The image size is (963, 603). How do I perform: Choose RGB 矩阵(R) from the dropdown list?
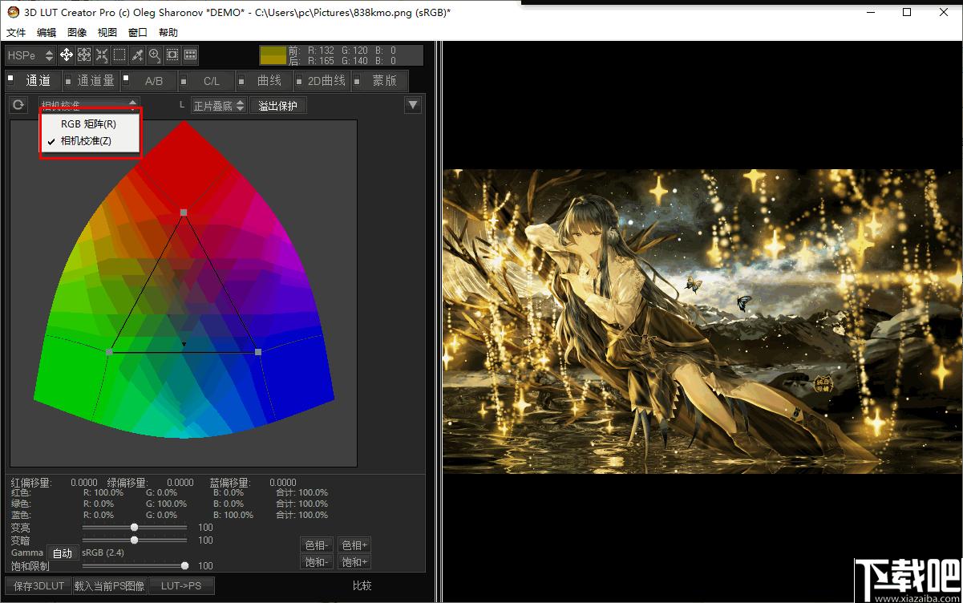[x=90, y=124]
